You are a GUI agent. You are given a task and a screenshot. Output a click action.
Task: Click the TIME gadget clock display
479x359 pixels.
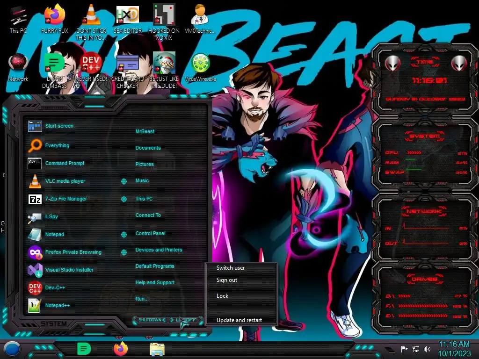[429, 80]
